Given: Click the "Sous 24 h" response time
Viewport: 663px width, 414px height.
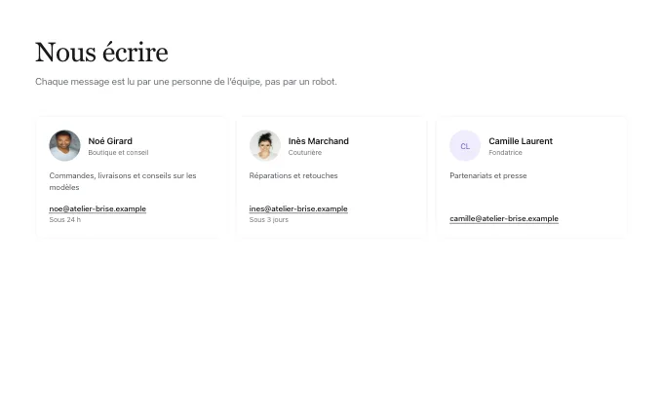Looking at the screenshot, I should coord(64,220).
